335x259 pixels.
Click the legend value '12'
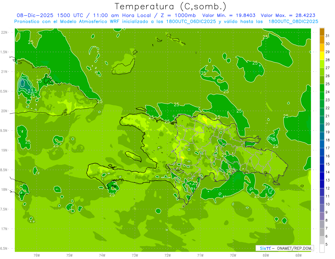click(327, 188)
